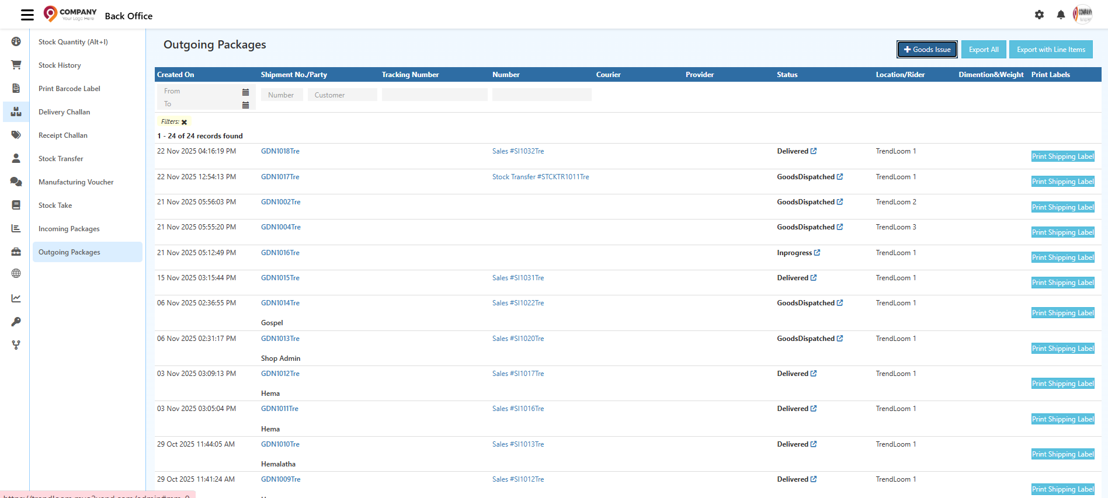Print Shipping Label for GDN1012Tre
Image resolution: width=1108 pixels, height=498 pixels.
point(1062,384)
